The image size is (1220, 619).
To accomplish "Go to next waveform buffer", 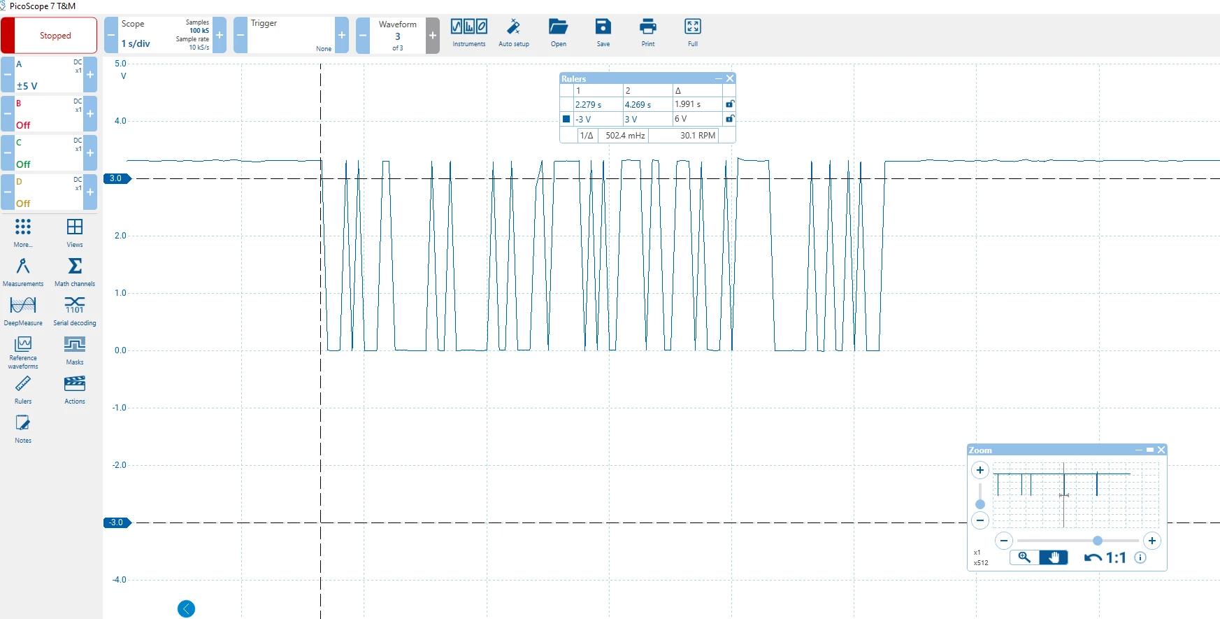I will 433,36.
